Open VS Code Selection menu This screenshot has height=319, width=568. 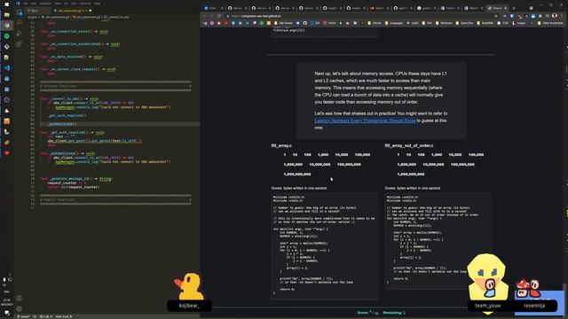coord(45,4)
